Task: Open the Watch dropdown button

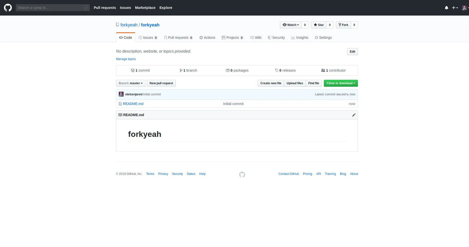Action: [x=291, y=25]
